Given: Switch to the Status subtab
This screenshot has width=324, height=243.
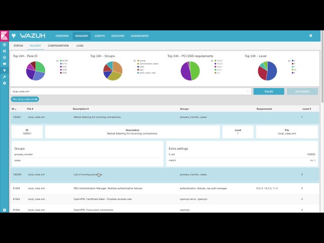Looking at the screenshot, I should (x=18, y=46).
